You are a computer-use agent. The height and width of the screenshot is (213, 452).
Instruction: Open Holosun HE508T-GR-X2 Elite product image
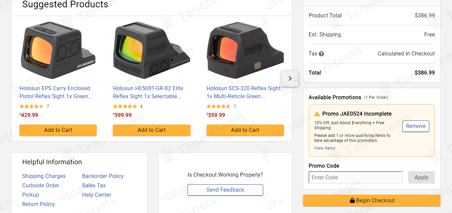coord(152,50)
